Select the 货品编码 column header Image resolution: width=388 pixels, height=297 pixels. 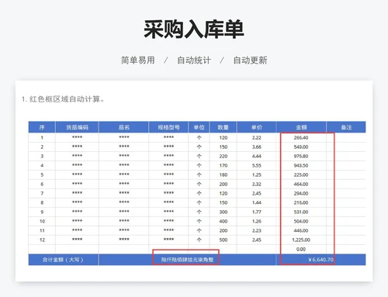pyautogui.click(x=77, y=127)
